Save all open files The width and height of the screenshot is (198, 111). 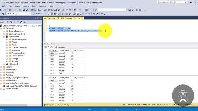(x=27, y=10)
